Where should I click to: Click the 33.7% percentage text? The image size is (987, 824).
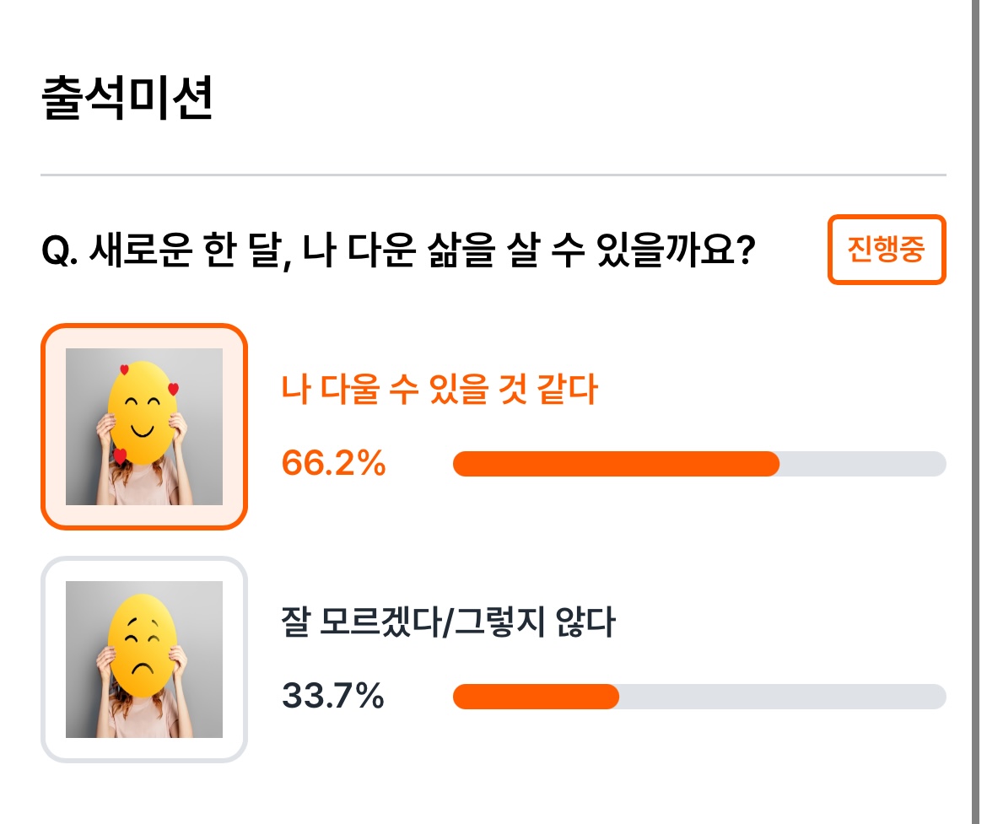333,696
